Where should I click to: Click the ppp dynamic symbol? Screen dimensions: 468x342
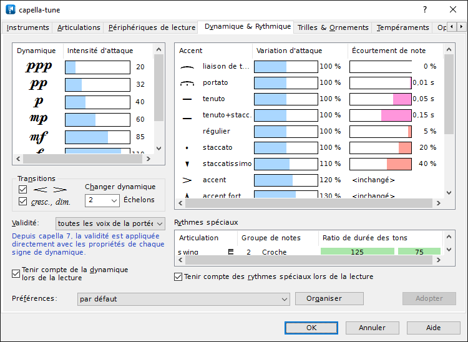(39, 67)
